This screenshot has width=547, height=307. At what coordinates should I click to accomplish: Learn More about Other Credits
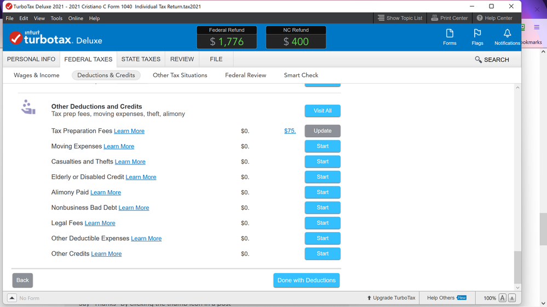pyautogui.click(x=106, y=254)
